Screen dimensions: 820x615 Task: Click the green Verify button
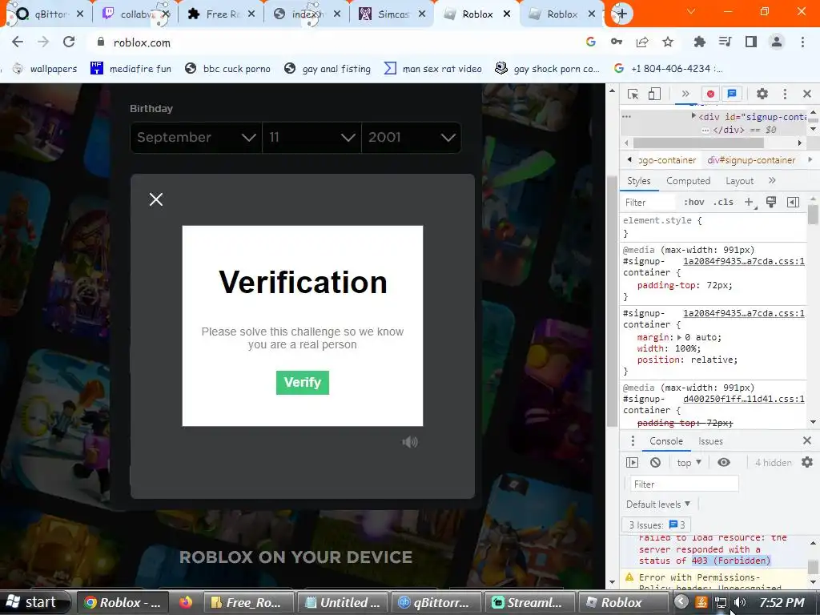[302, 382]
